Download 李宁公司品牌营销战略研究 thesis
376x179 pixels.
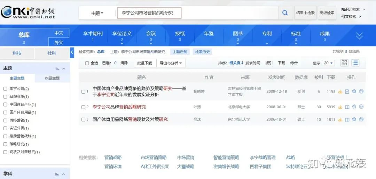coord(340,107)
